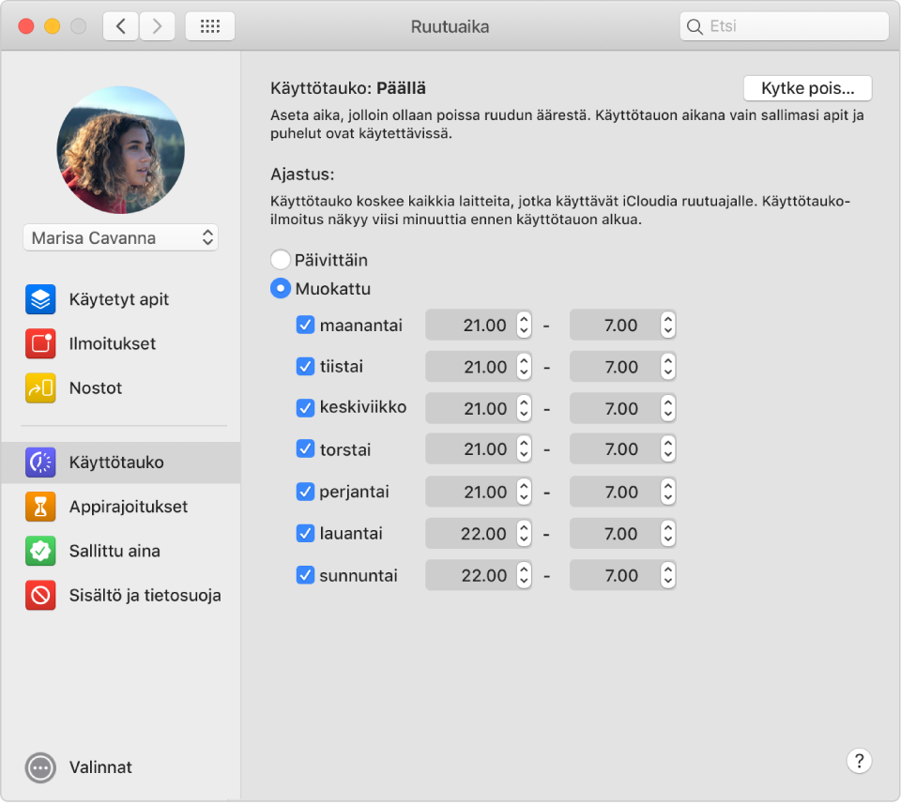Uncheck the tiistai checkbox
Screen dimensions: 901x804
click(305, 367)
